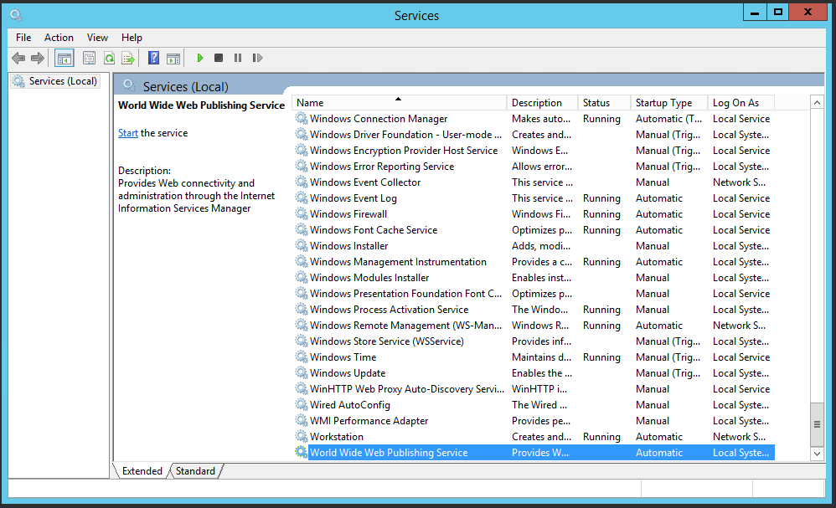Restart the service with the restart icon
This screenshot has height=508, width=836.
point(257,58)
